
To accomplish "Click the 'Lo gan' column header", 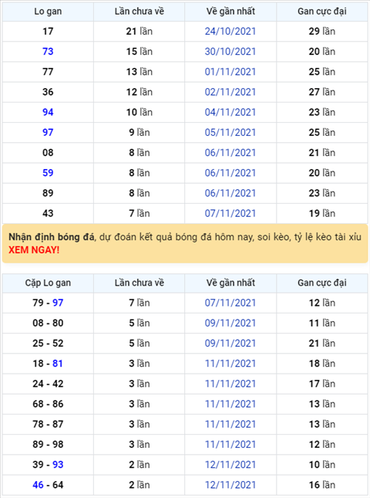I will click(x=48, y=12).
